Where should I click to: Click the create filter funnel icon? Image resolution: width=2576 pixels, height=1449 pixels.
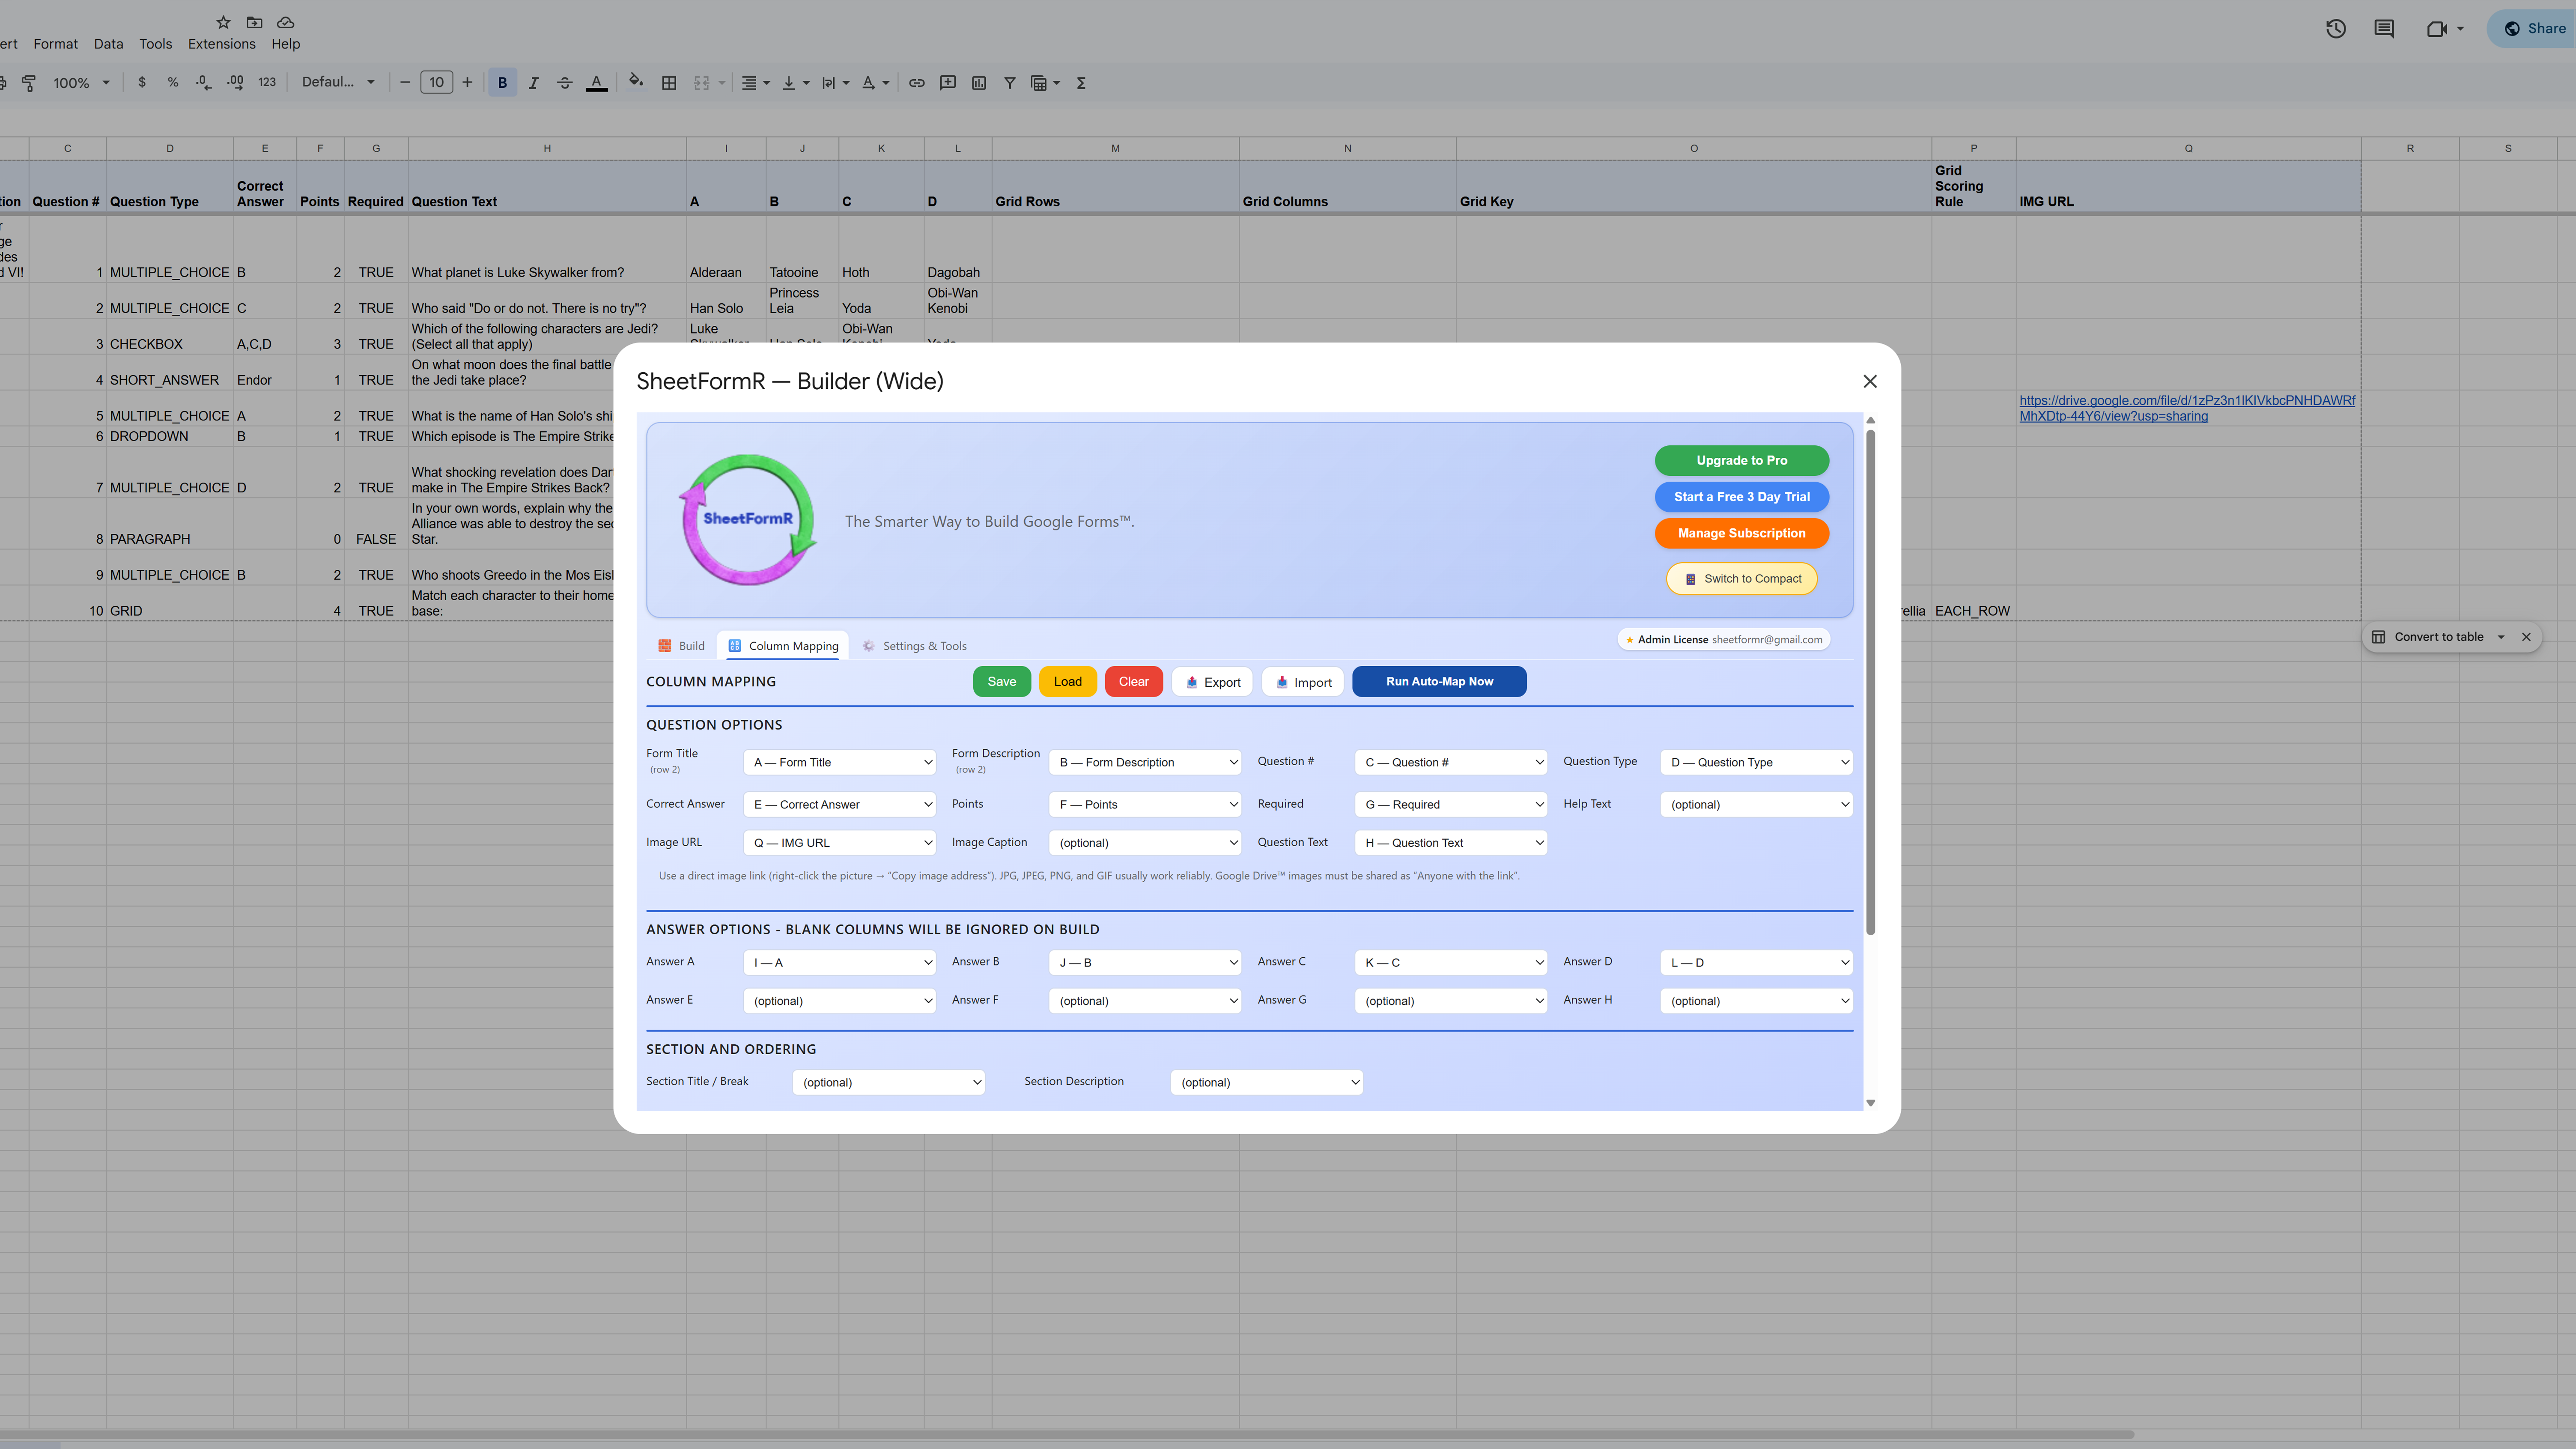coord(1010,83)
